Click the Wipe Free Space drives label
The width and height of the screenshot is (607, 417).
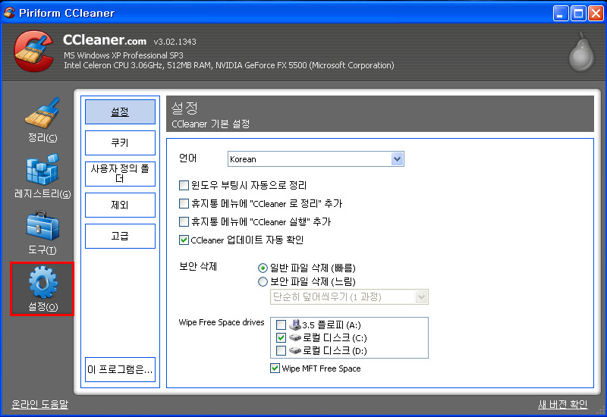point(222,322)
